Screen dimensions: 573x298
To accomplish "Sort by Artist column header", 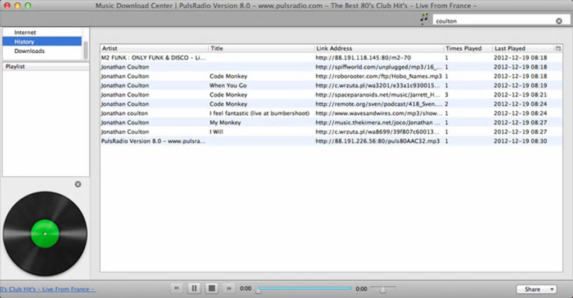I will pyautogui.click(x=154, y=48).
